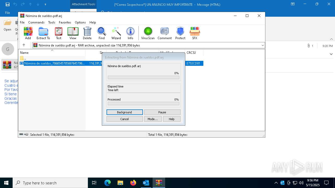Select the Extract To toolbar icon
335x188 pixels.
[43, 33]
